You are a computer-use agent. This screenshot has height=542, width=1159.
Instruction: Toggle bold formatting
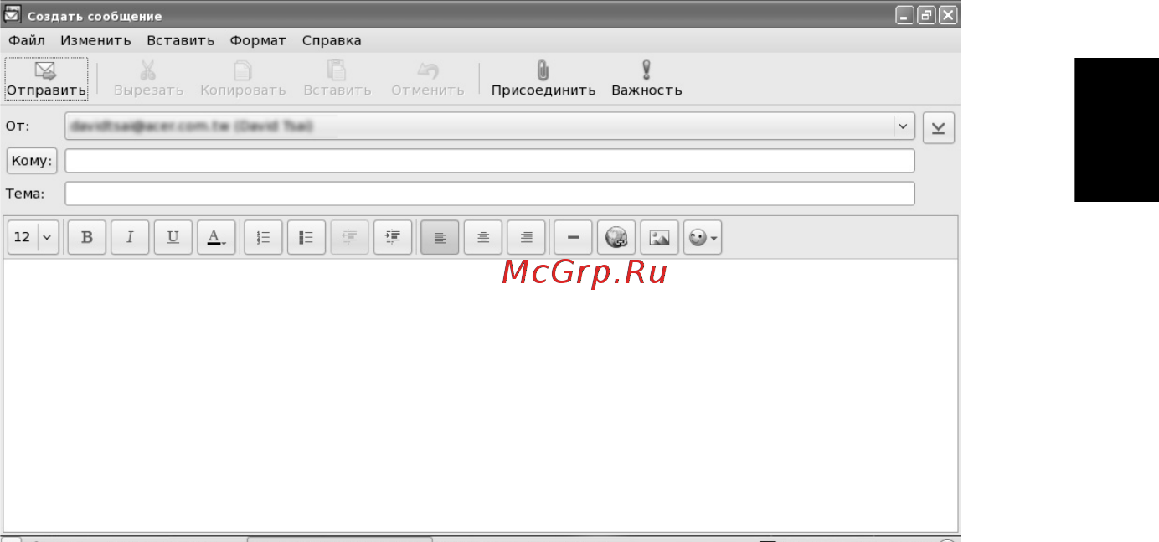coord(87,237)
